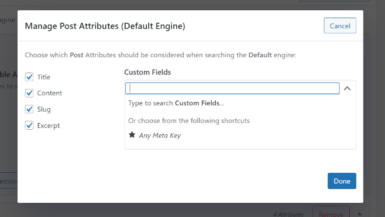Cancel the Manage Post Attributes dialog

click(x=340, y=25)
